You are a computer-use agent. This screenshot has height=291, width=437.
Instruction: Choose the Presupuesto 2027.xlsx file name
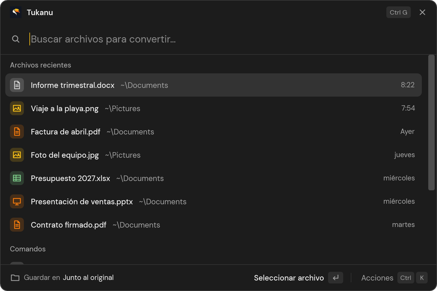coord(71,178)
